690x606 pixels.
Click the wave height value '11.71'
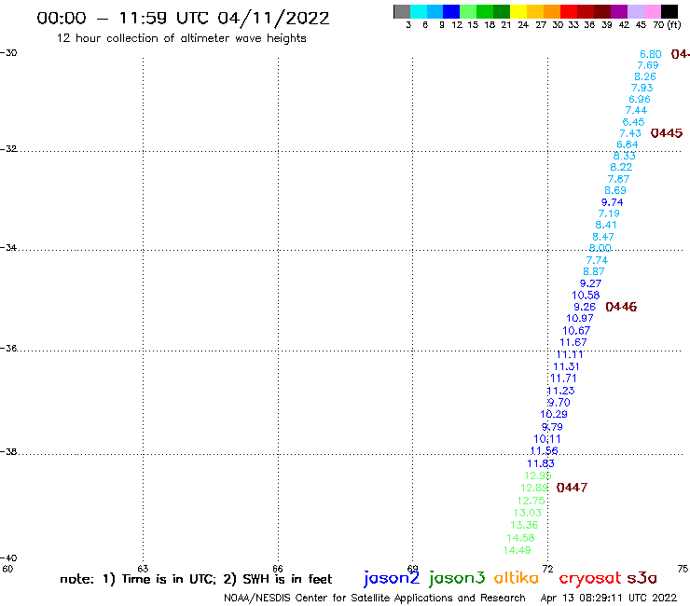tap(563, 379)
